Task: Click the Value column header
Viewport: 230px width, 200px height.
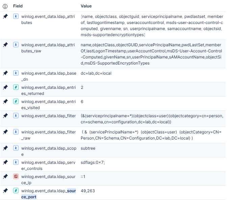Action: pos(86,6)
